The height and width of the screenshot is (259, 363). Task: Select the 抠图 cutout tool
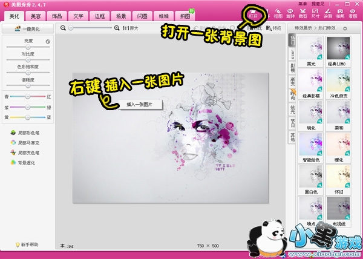278,14
